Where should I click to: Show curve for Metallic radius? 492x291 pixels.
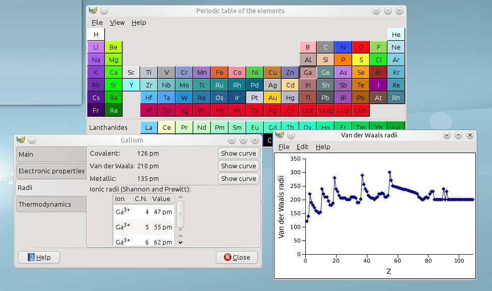239,178
